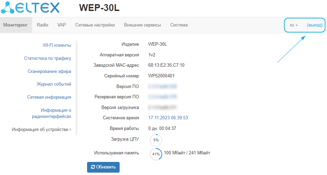This screenshot has height=175, width=327.
Task: Open Внешние сервисы tab
Action: (142, 25)
